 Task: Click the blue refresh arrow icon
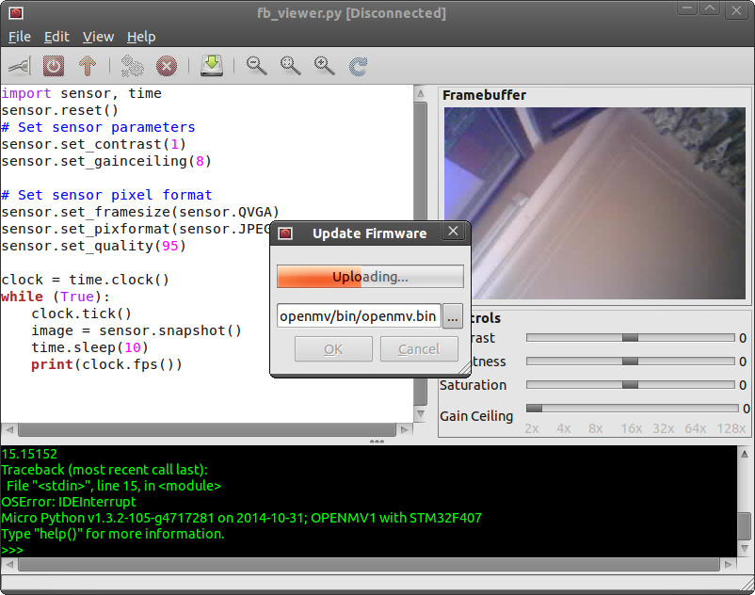[359, 66]
